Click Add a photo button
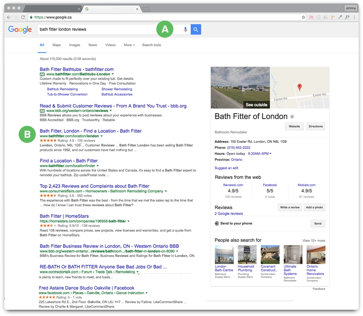 point(314,208)
